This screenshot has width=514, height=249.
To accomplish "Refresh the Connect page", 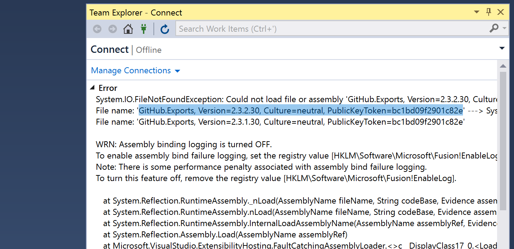I will point(165,29).
